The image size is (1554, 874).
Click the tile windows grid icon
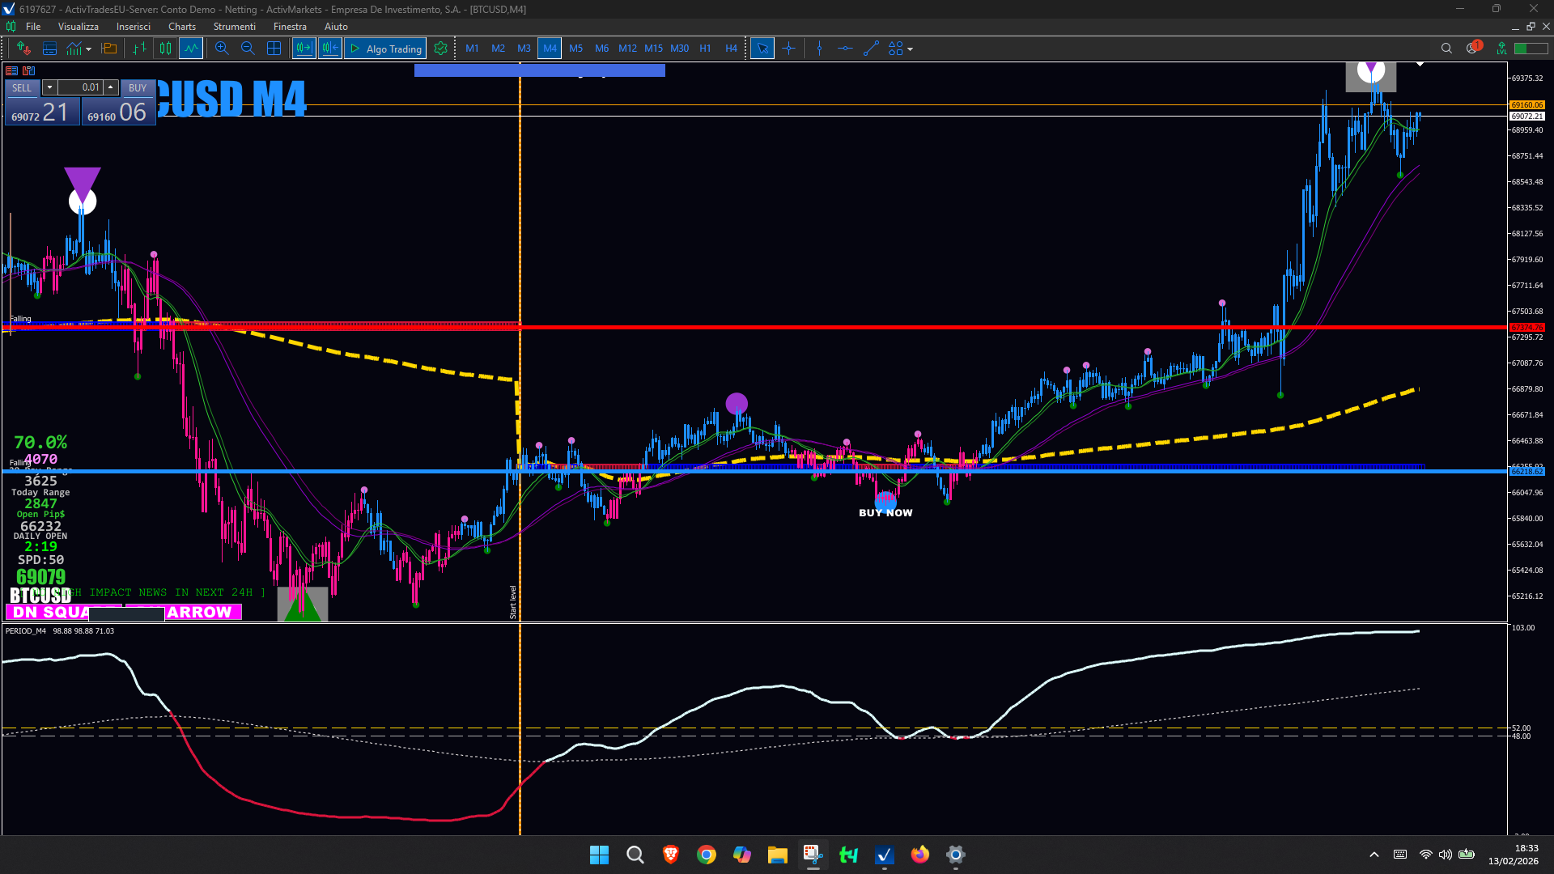pyautogui.click(x=274, y=49)
